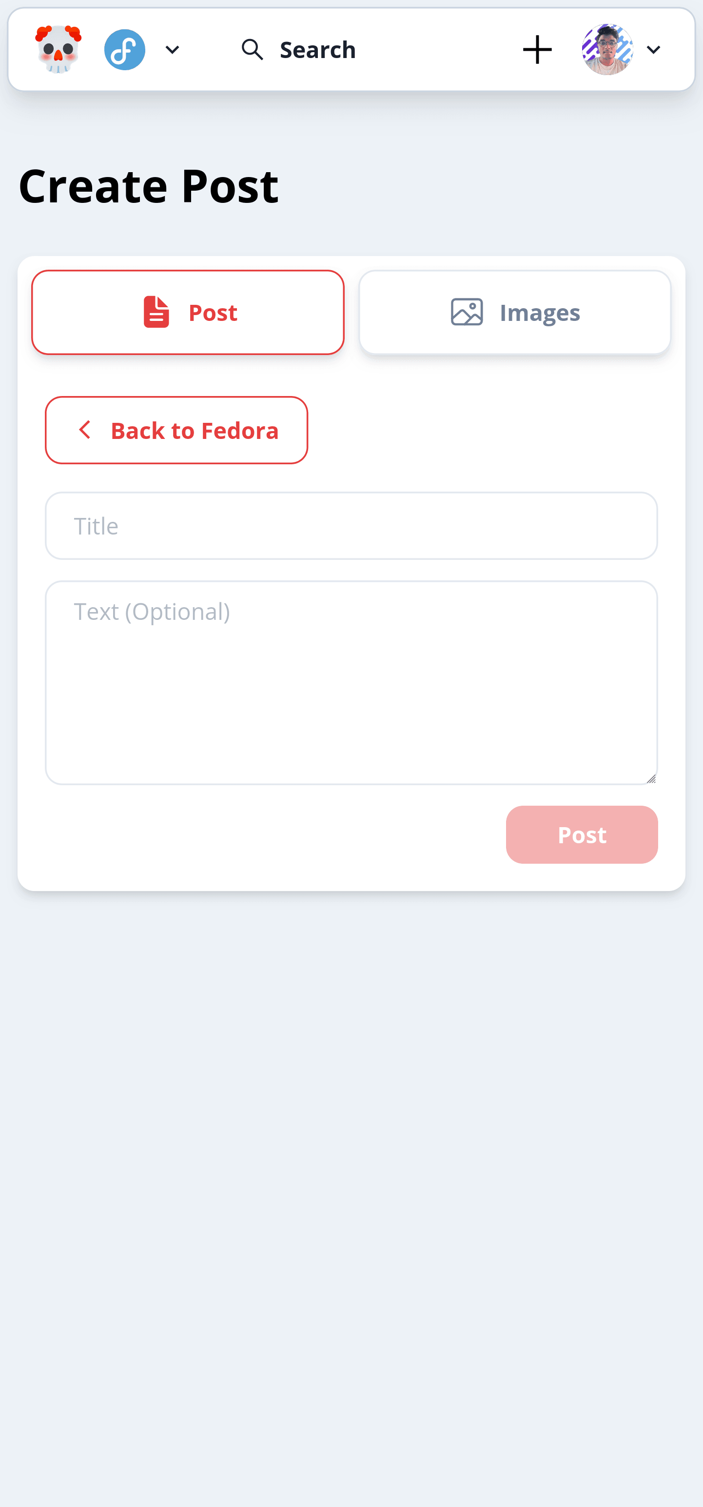Focus the Title input field
The width and height of the screenshot is (703, 1507).
tap(351, 525)
